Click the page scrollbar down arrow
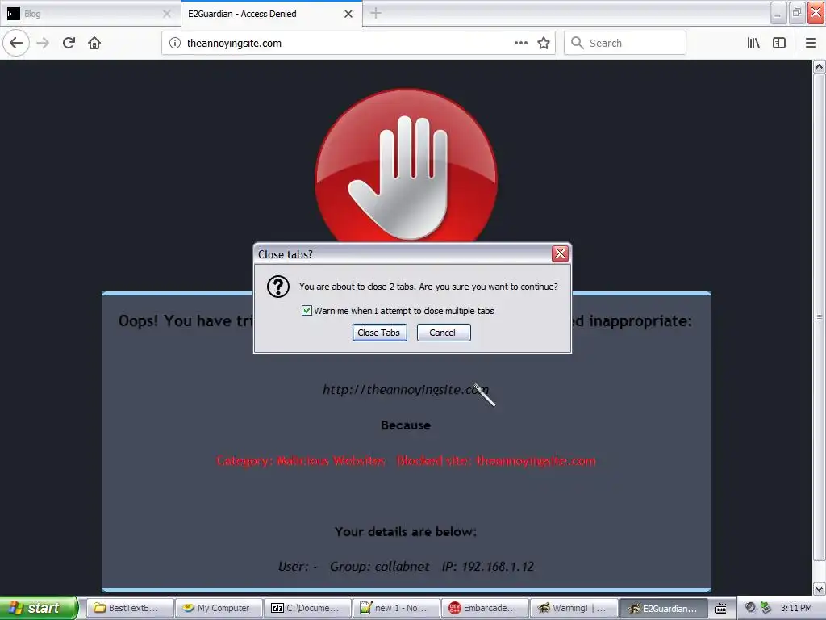 819,589
